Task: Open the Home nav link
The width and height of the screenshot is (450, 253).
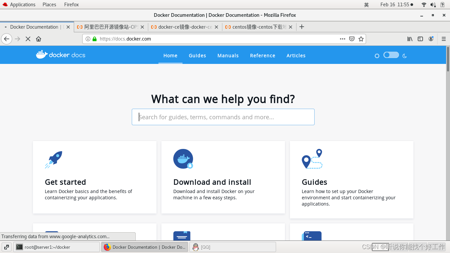Action: 170,55
